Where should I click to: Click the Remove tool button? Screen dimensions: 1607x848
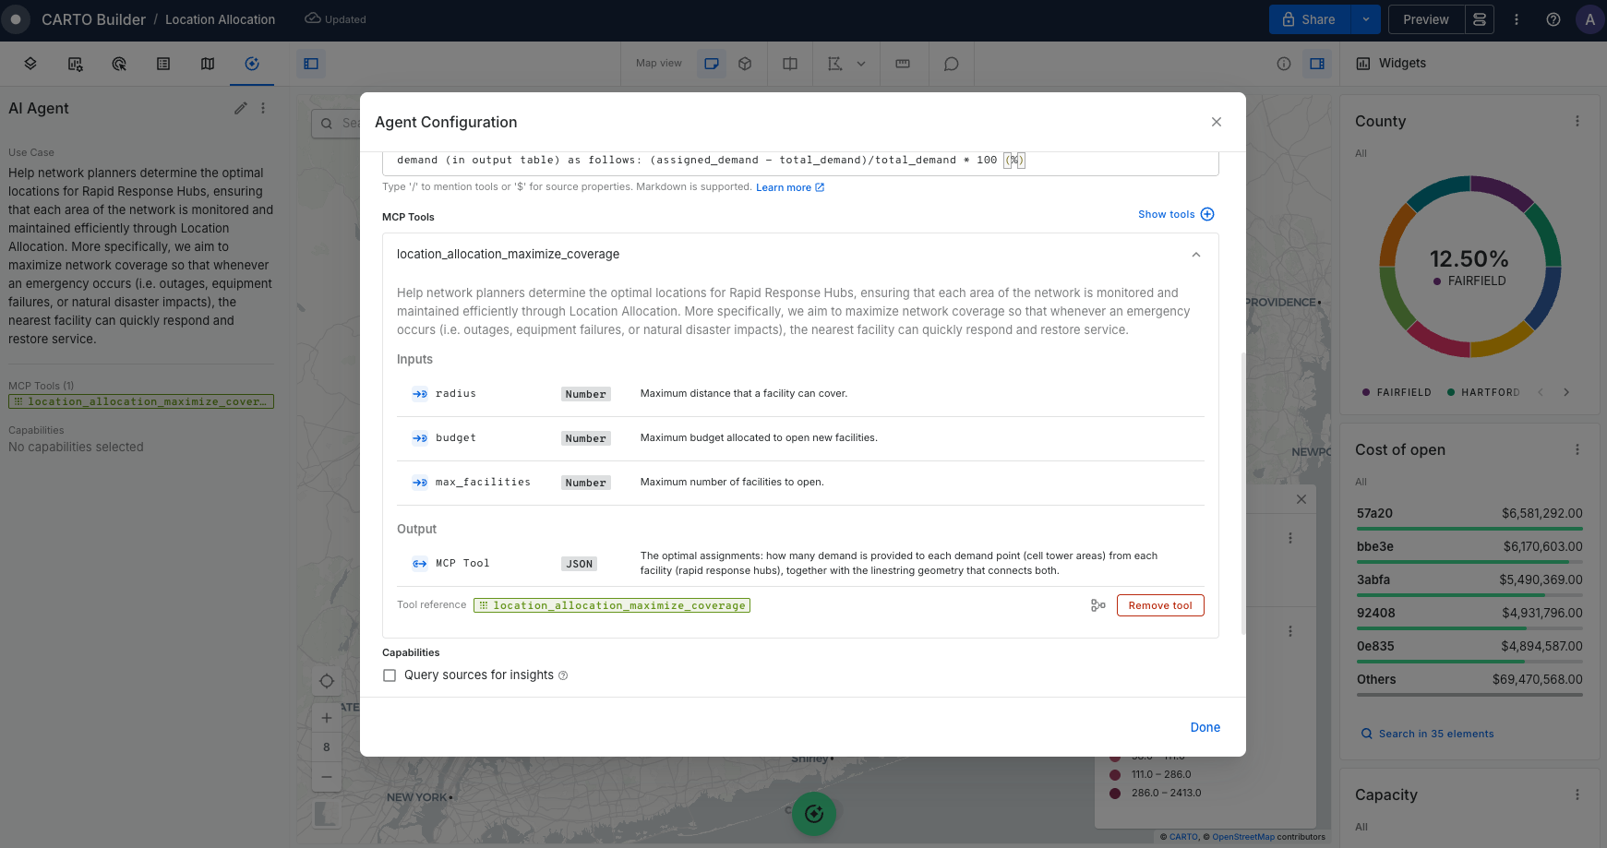point(1160,605)
